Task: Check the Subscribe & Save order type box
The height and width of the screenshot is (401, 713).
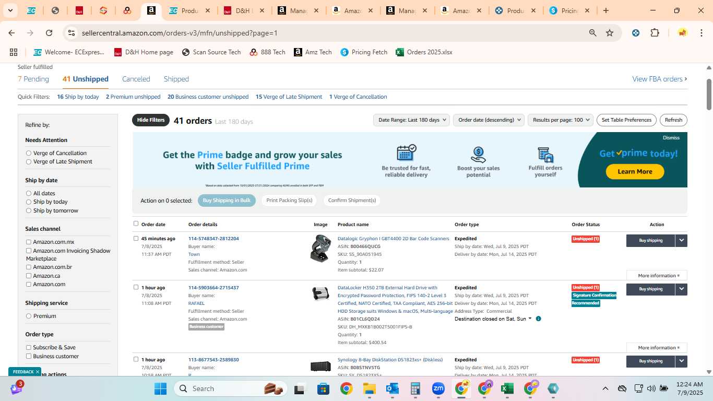Action: pyautogui.click(x=29, y=347)
